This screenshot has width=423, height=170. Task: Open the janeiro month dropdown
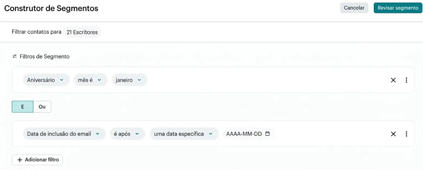tap(129, 80)
